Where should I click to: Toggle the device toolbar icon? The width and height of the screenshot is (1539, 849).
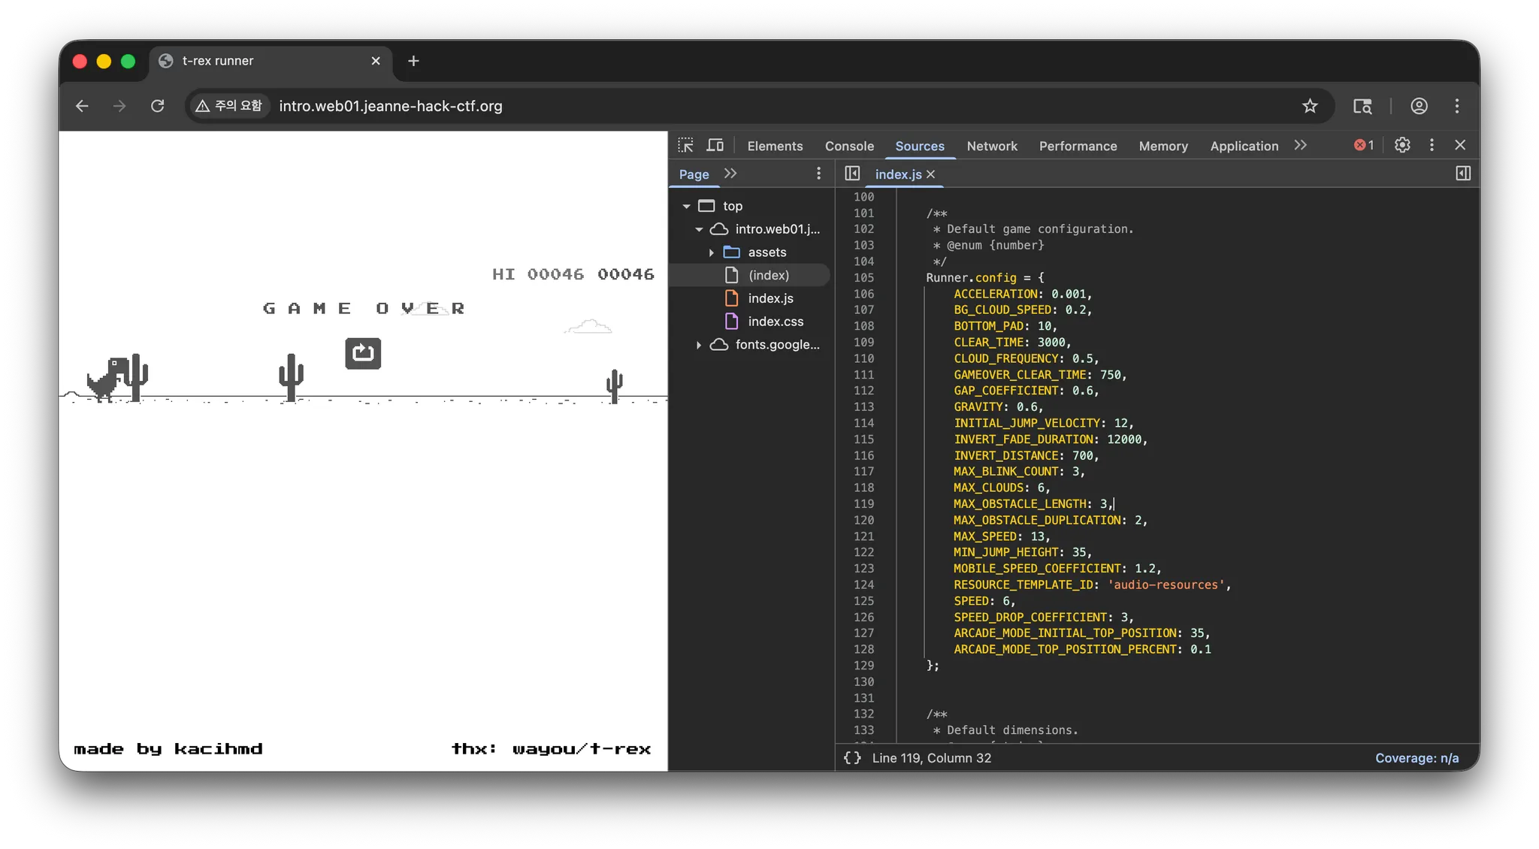[x=715, y=145]
